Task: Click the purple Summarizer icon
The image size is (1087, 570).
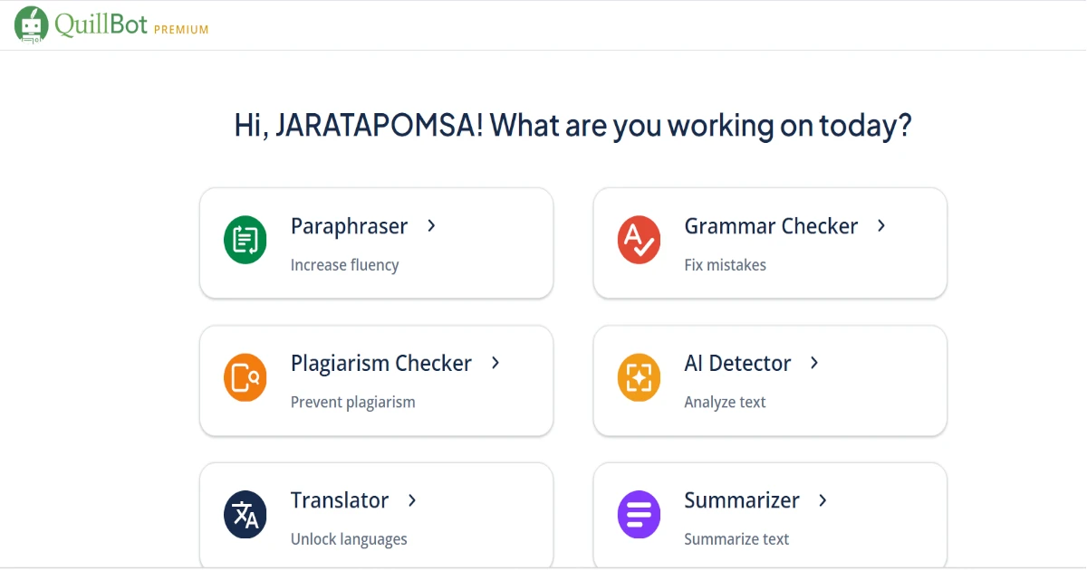Action: click(640, 515)
